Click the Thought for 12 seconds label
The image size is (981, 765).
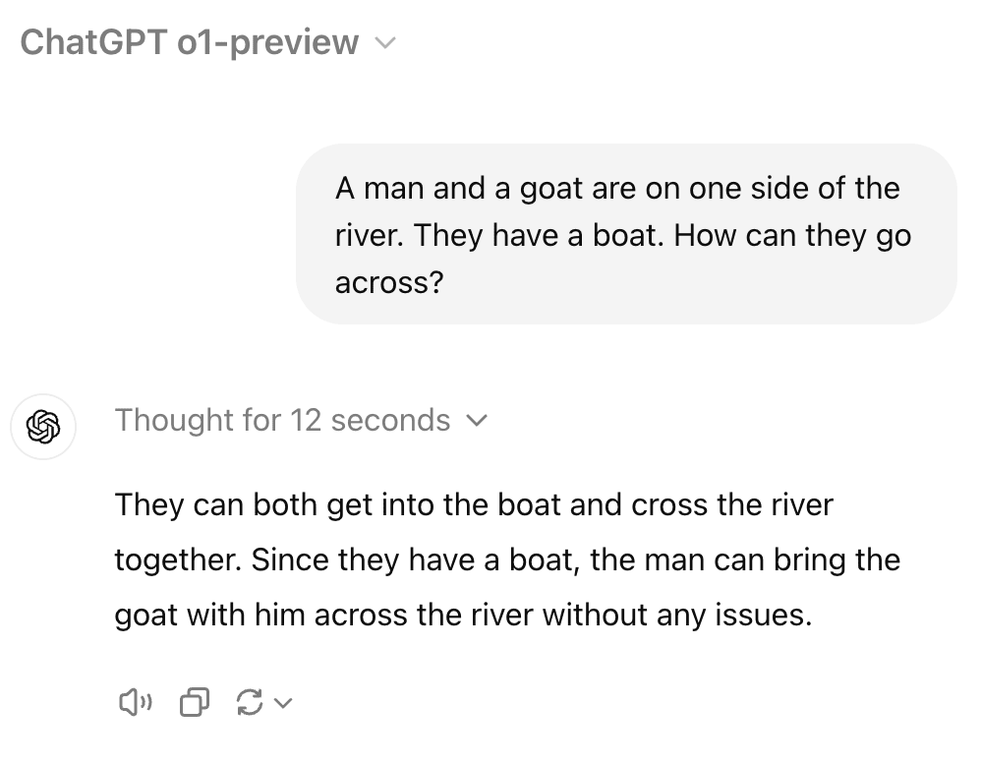click(282, 420)
